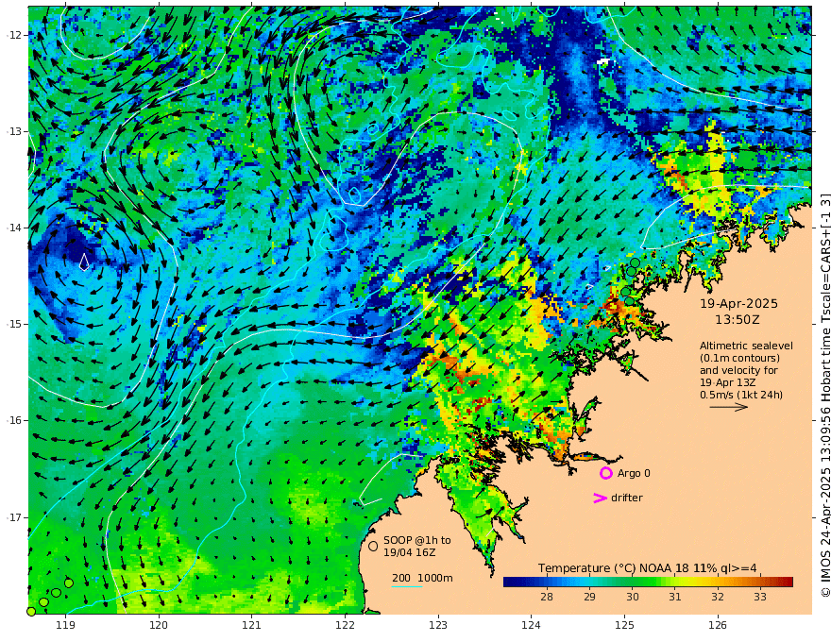The height and width of the screenshot is (642, 831).
Task: Select the '13:50Z' time label
Action: 738,320
